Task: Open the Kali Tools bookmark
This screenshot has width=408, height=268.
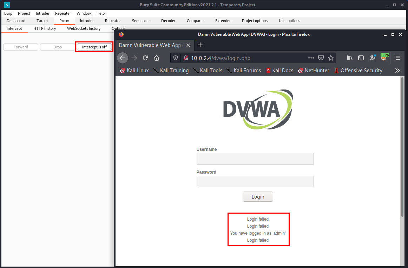Action: tap(208, 71)
